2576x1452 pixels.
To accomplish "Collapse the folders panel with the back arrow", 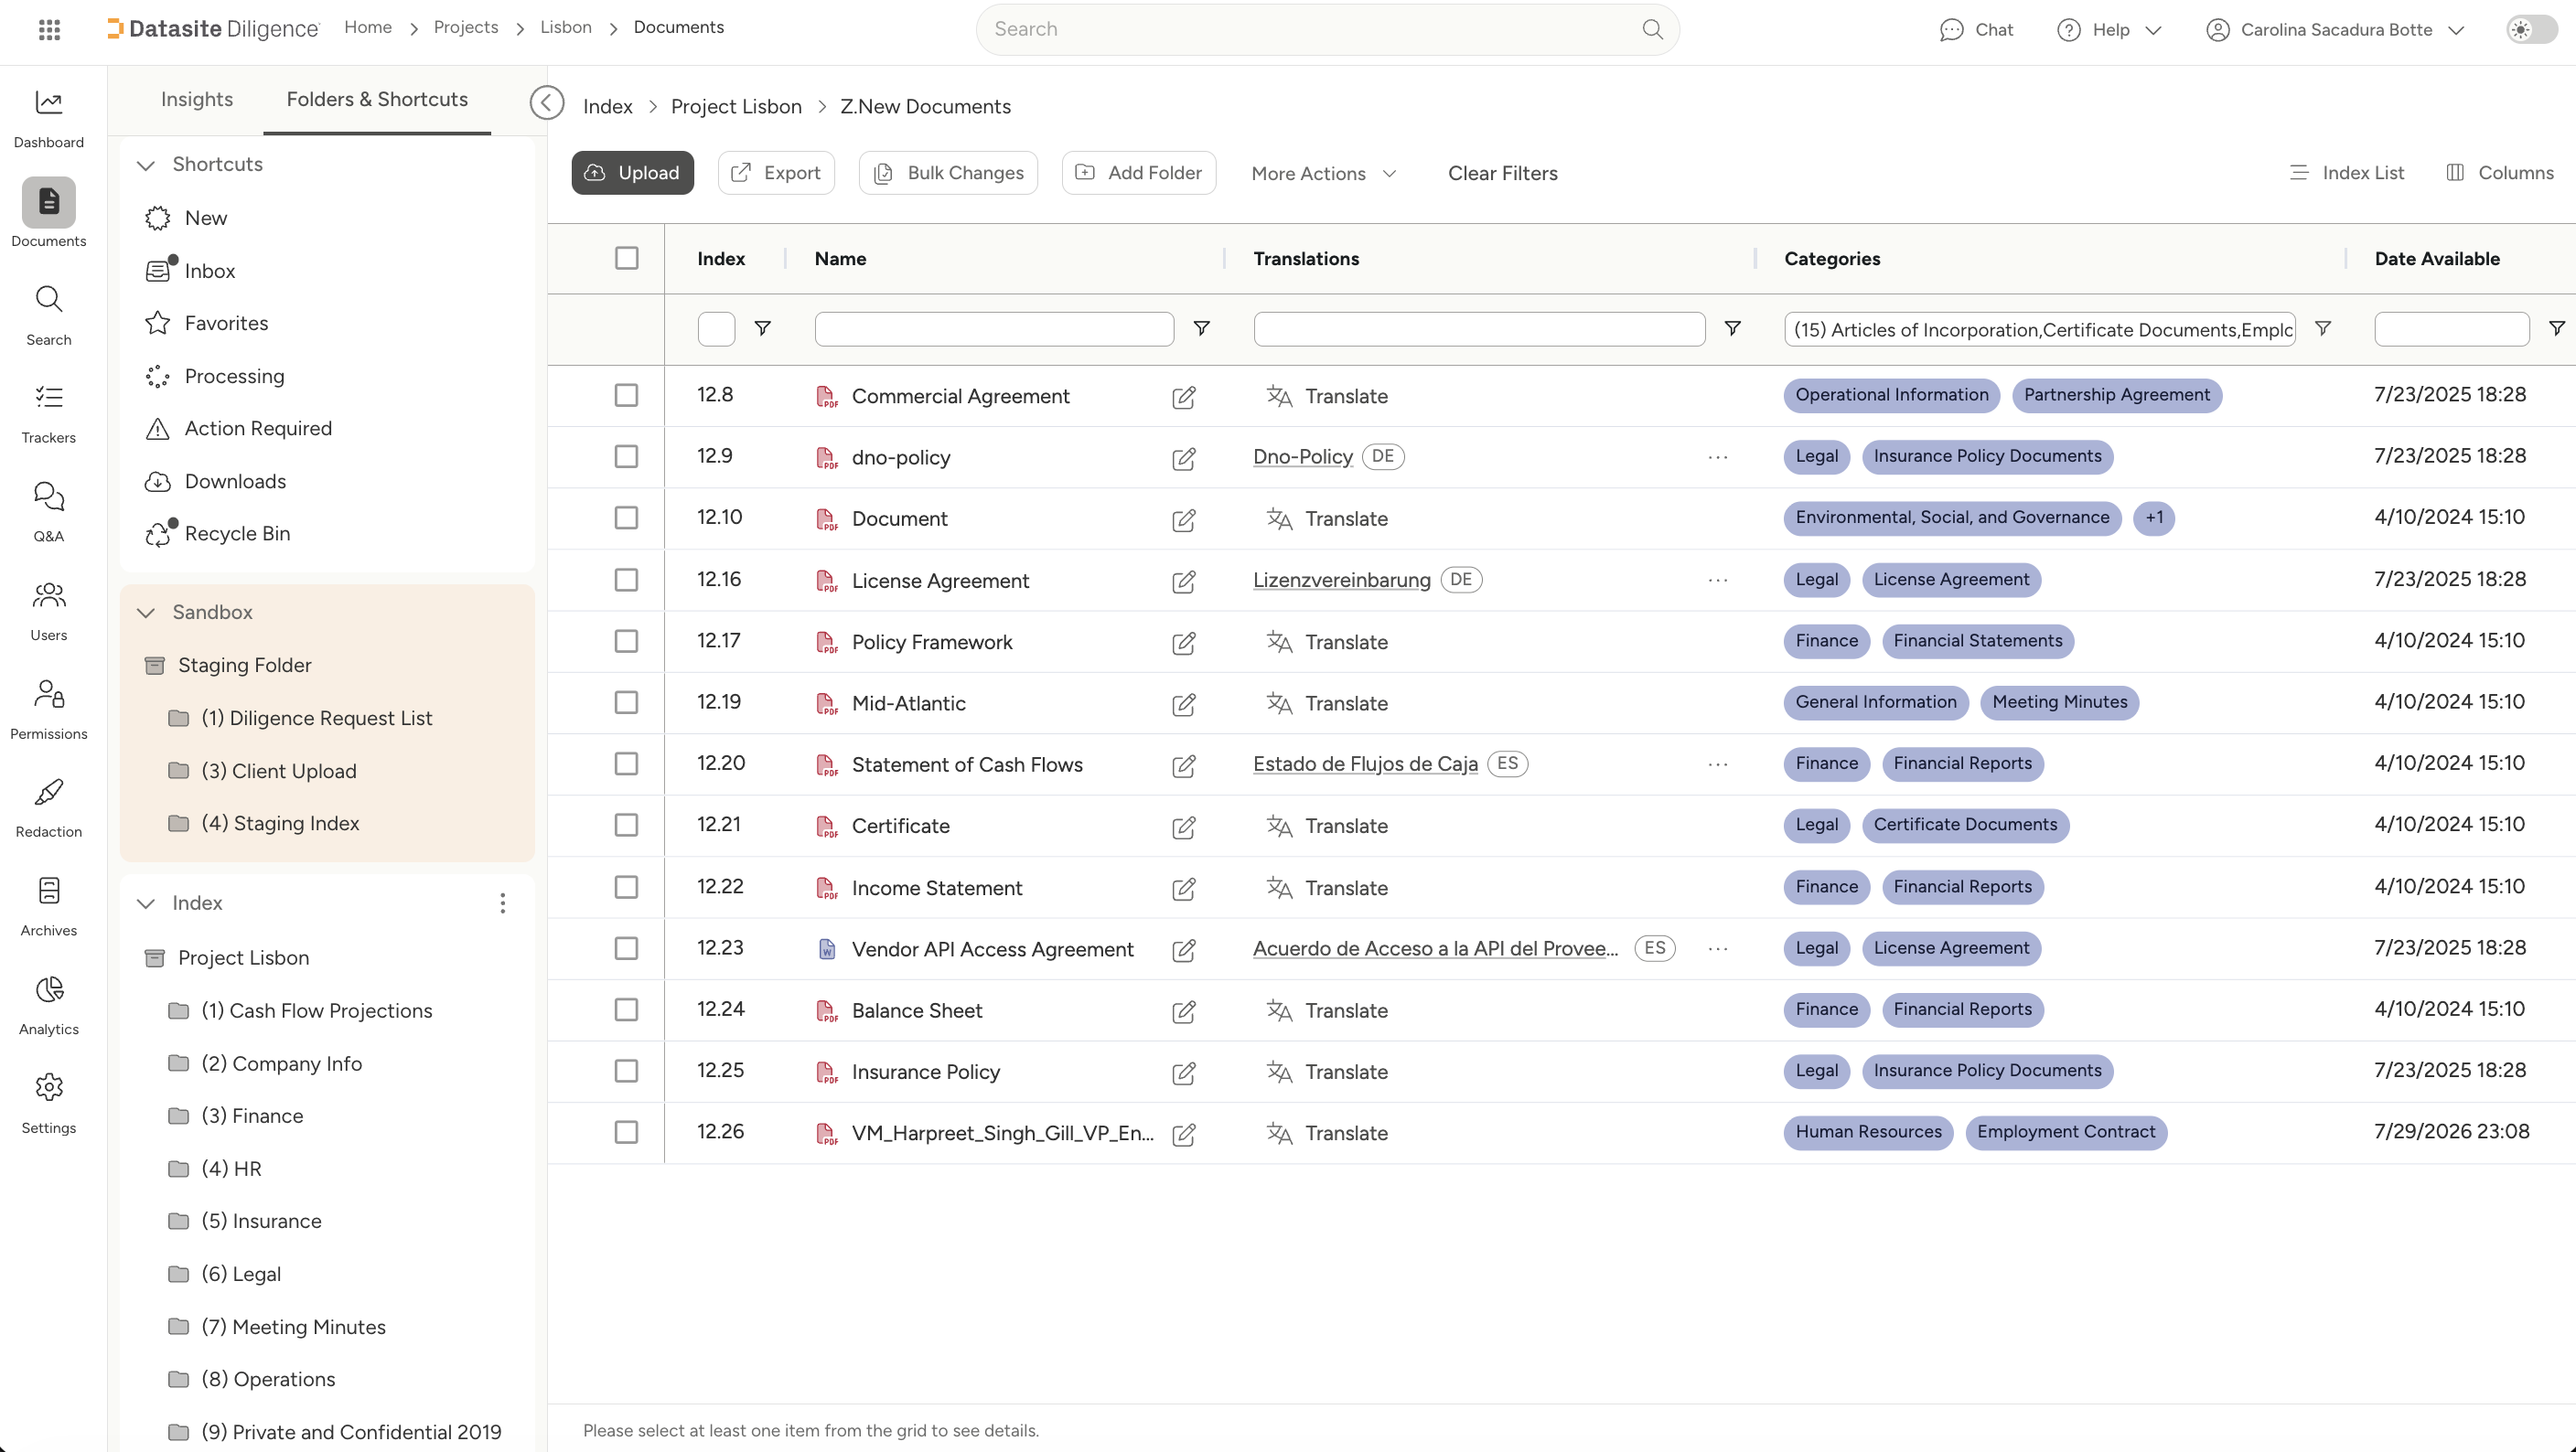I will coord(546,101).
